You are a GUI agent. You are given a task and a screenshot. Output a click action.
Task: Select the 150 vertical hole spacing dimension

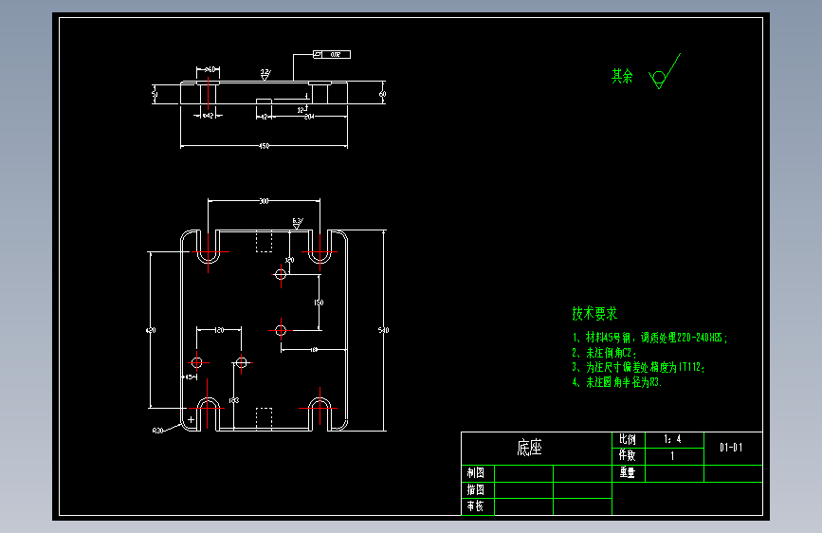319,303
